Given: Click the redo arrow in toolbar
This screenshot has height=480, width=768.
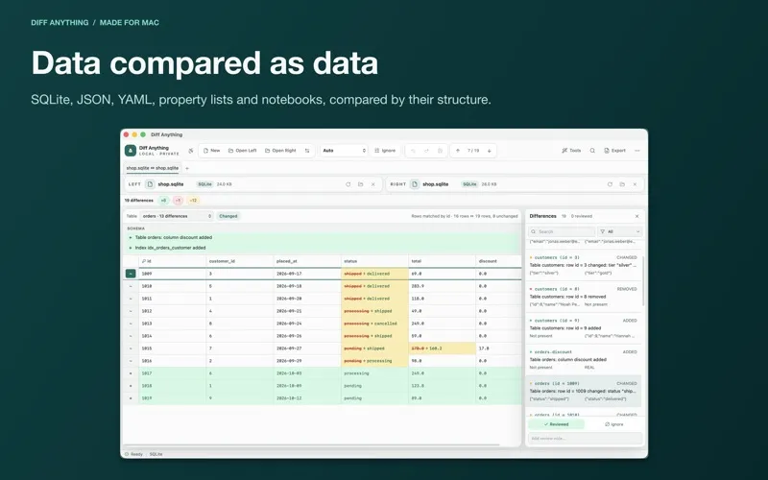Looking at the screenshot, I should click(x=426, y=151).
